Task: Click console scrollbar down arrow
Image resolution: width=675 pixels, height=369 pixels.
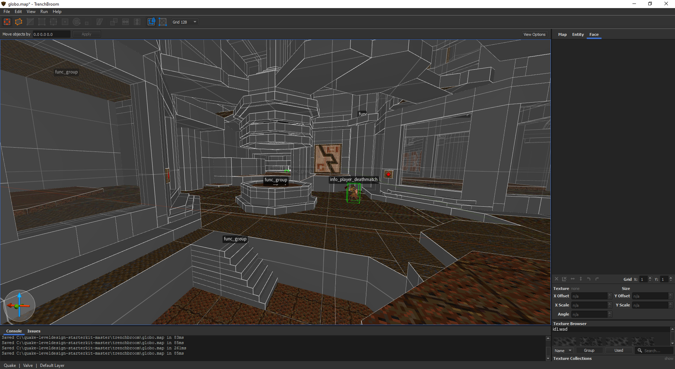Action: 548,358
